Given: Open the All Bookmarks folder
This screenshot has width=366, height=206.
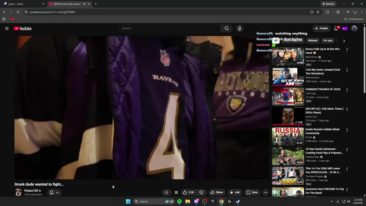Looking at the screenshot, I should click(x=354, y=19).
